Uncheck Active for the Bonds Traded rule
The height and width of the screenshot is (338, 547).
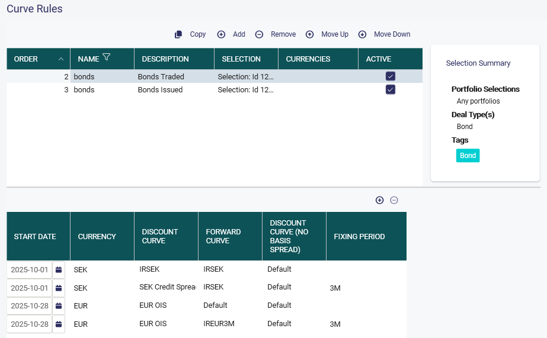point(390,76)
